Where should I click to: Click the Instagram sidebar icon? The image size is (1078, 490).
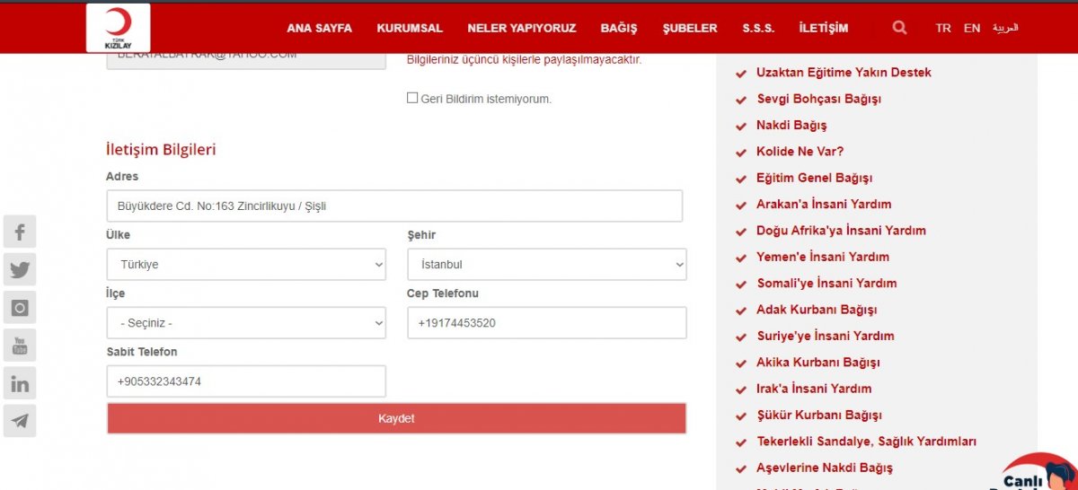coord(20,308)
